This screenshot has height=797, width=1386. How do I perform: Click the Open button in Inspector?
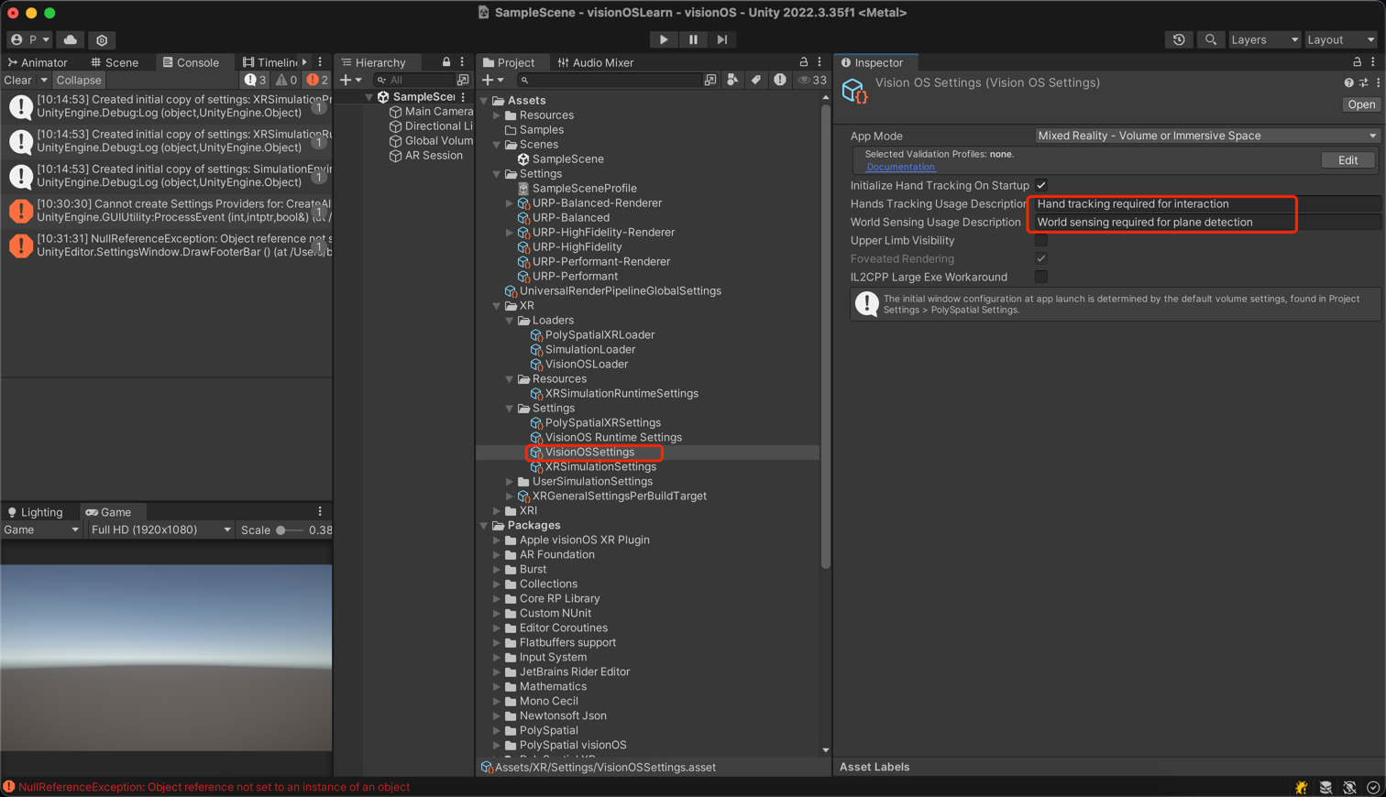tap(1360, 104)
